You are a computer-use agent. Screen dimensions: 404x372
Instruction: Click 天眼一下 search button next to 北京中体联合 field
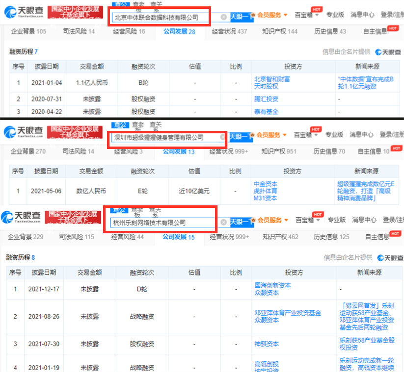242,17
